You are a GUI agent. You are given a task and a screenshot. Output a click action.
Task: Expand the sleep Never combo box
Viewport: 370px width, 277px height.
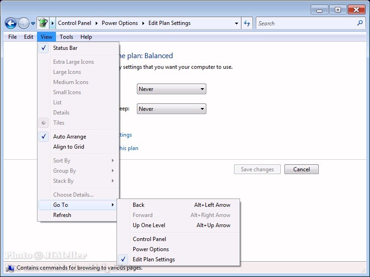pos(172,109)
